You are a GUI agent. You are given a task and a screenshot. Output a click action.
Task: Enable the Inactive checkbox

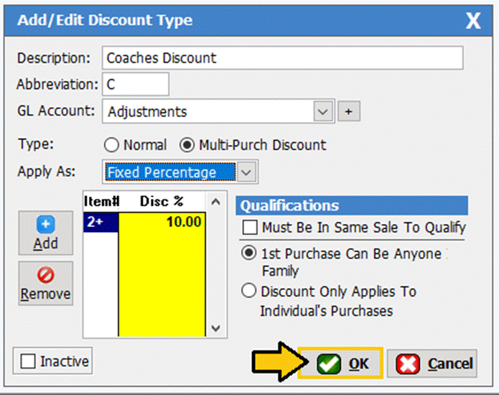point(29,361)
